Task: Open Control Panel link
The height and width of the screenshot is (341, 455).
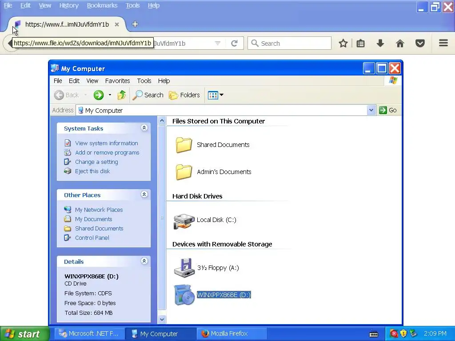Action: coord(92,238)
